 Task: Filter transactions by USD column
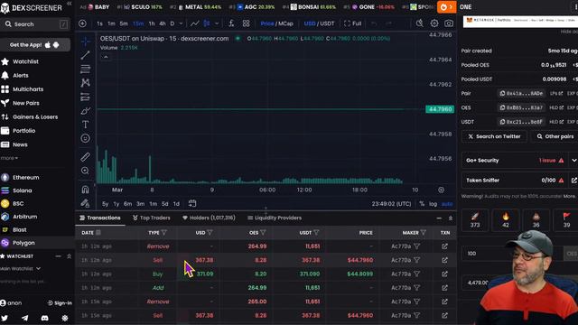pos(210,233)
